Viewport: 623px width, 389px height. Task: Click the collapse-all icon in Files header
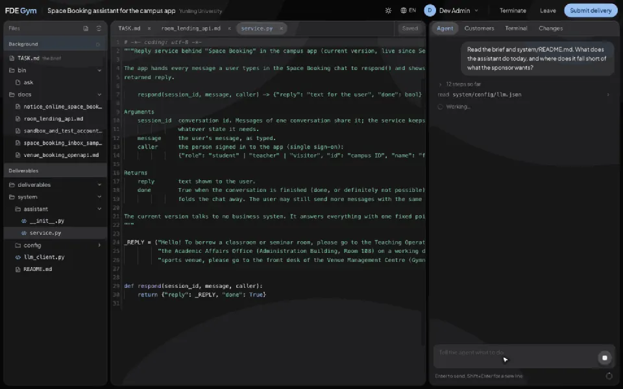pos(99,29)
